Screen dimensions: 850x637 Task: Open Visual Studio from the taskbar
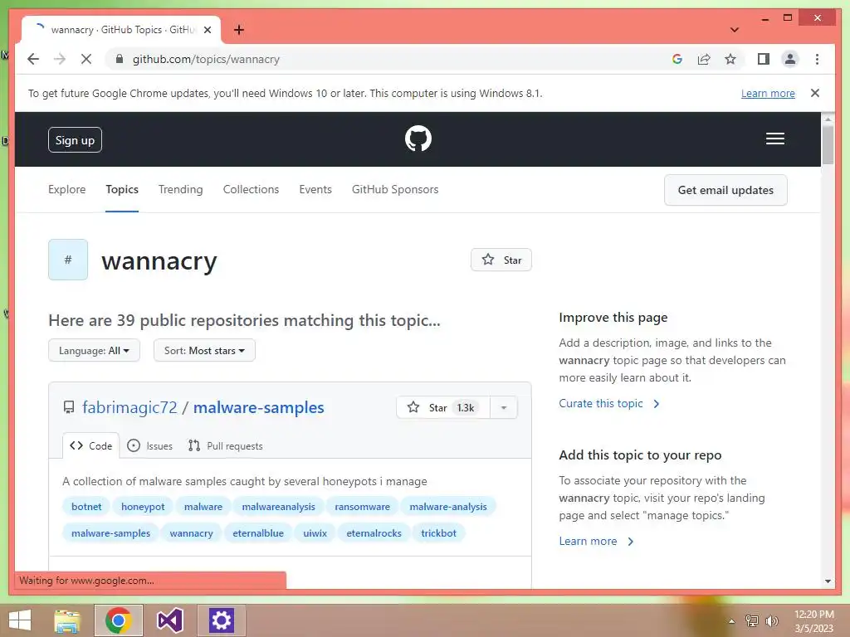click(x=169, y=620)
